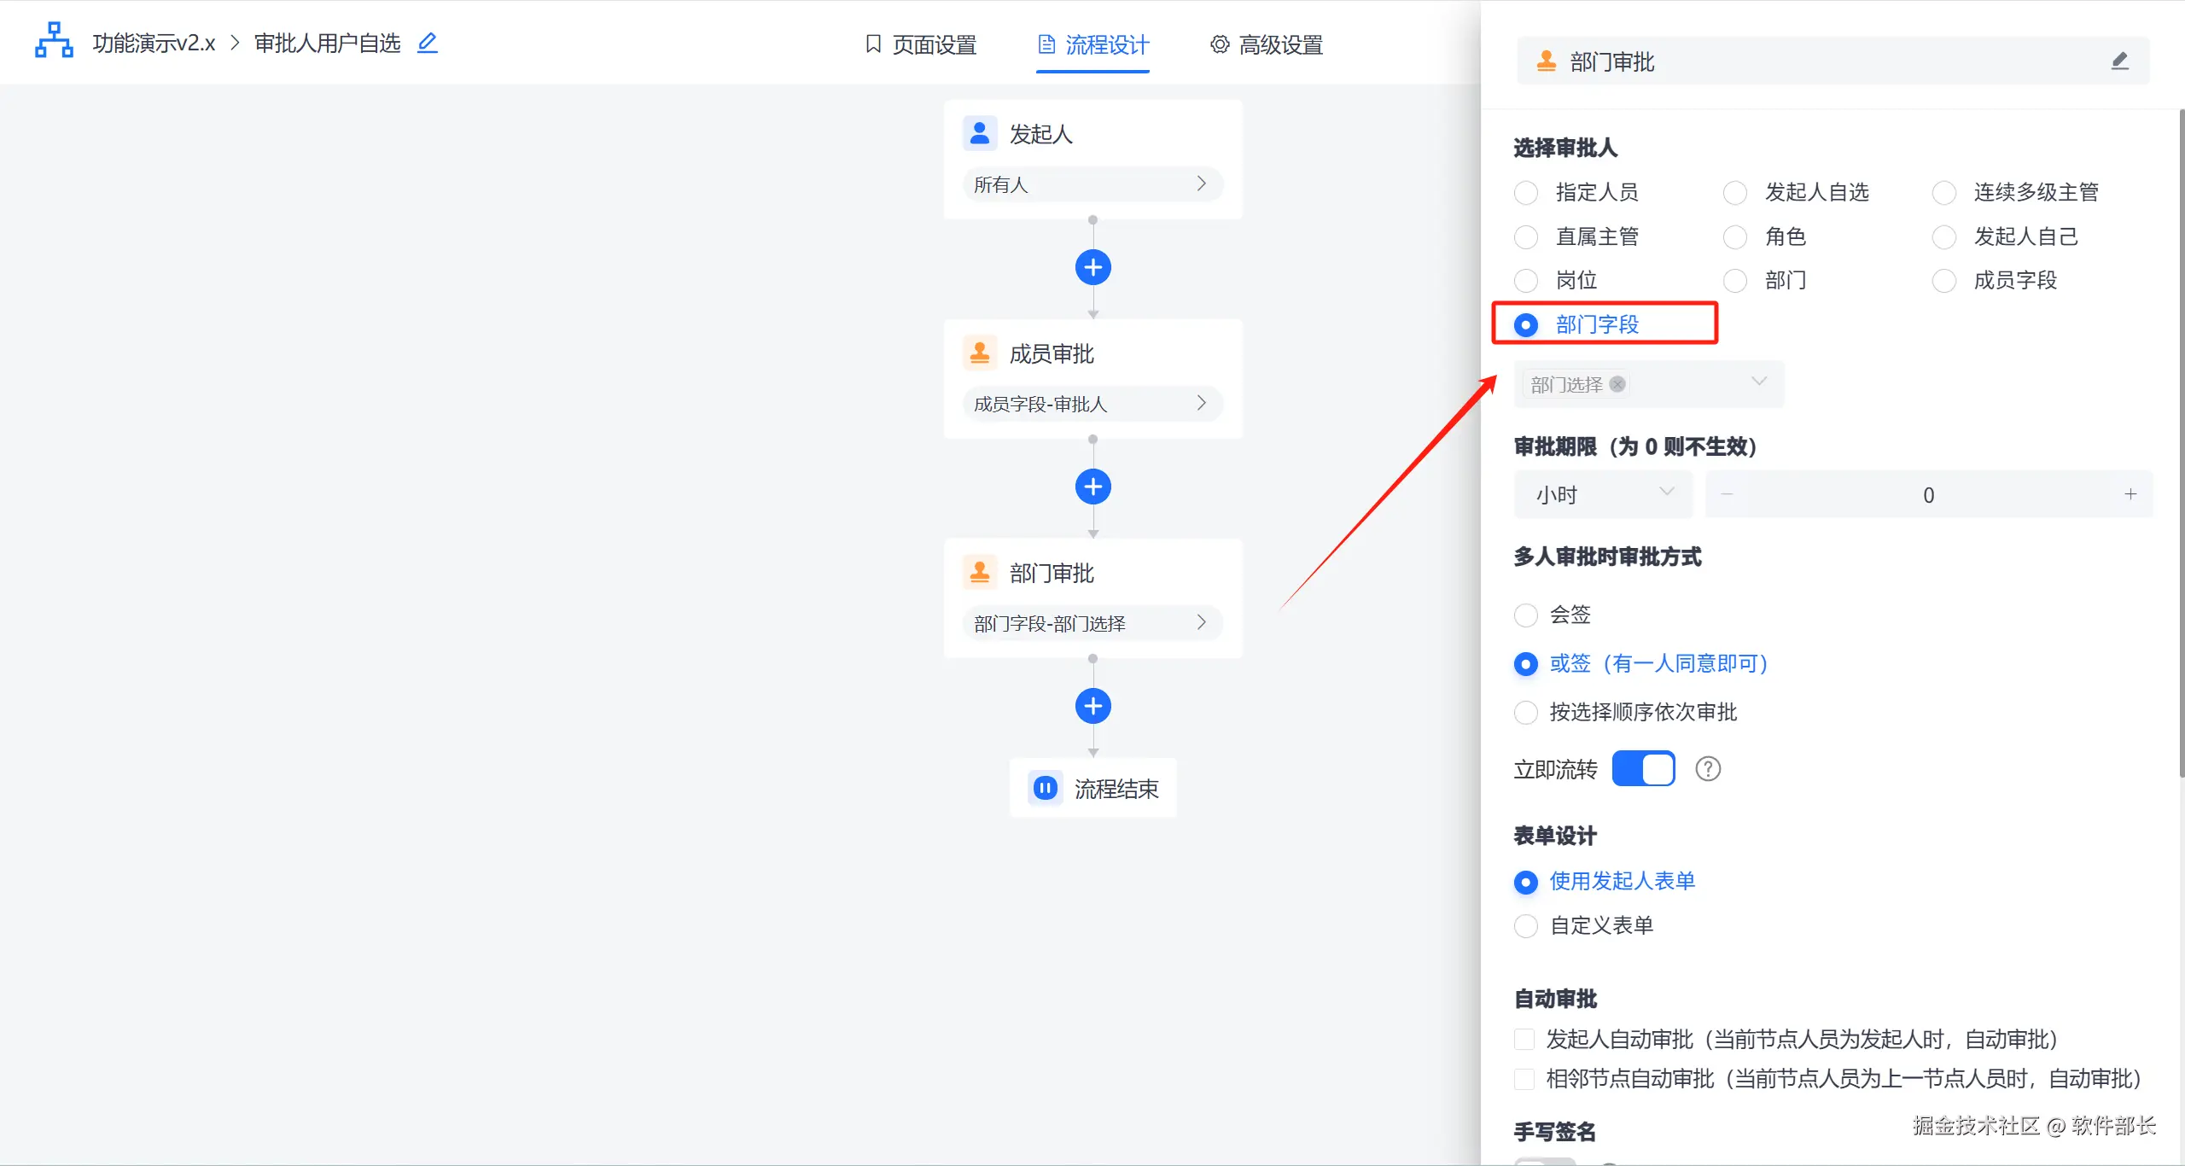Add node with plus button below 部门审批

1092,706
